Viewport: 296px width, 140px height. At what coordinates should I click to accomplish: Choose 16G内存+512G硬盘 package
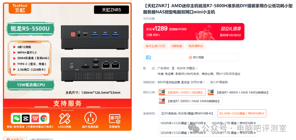pyautogui.click(x=183, y=123)
